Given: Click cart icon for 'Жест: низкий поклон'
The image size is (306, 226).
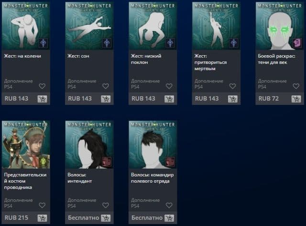Looking at the screenshot, I should point(169,99).
